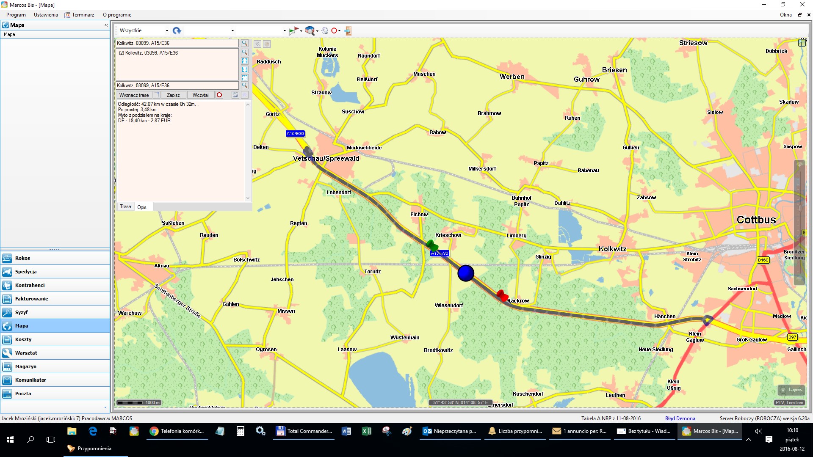The image size is (813, 457).
Task: Move waypoint down with blue down arrow
Action: coord(245,69)
